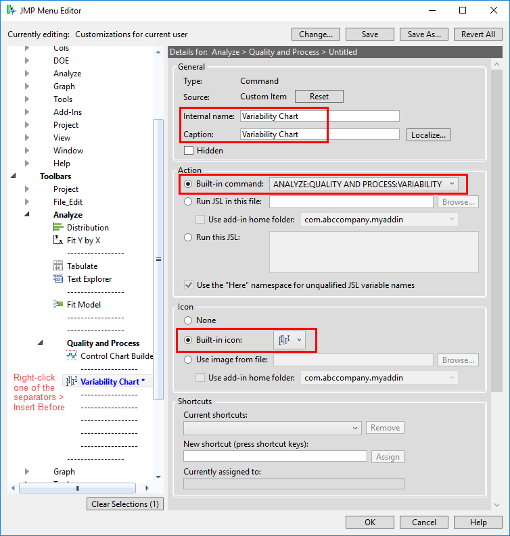Click Clear Selections (1) button
This screenshot has height=536, width=510.
[x=125, y=504]
